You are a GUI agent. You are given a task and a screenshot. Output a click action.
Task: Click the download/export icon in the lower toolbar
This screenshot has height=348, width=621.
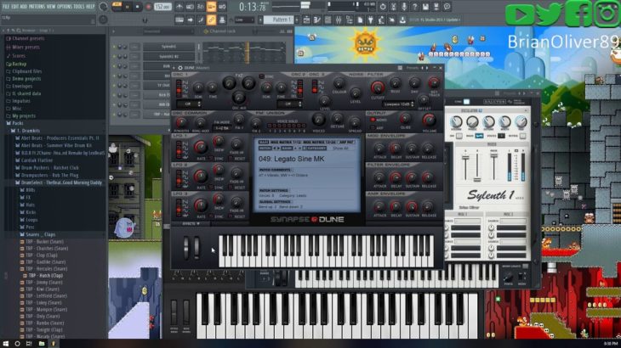[x=402, y=20]
